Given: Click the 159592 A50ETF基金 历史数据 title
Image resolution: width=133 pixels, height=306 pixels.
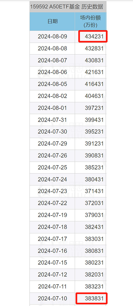Looking at the screenshot, I should (x=67, y=7).
